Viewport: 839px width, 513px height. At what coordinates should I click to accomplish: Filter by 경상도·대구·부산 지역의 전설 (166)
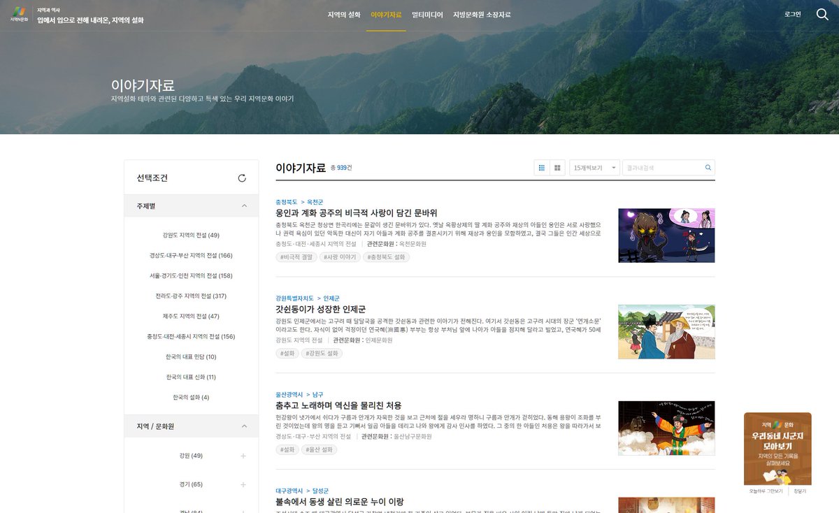[191, 256]
